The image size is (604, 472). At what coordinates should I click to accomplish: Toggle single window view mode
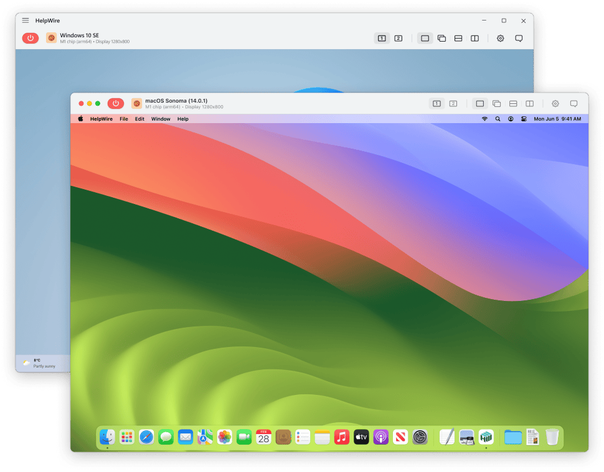[480, 103]
